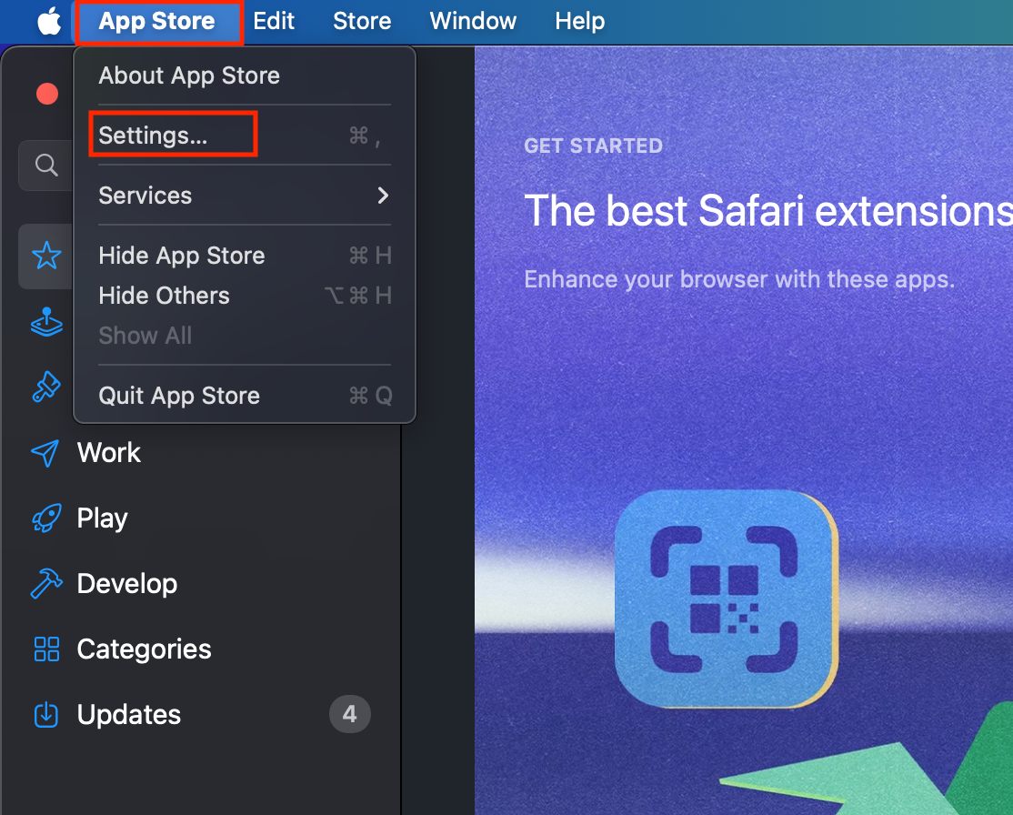Click the search magnifier icon
The image size is (1013, 815).
click(x=45, y=165)
